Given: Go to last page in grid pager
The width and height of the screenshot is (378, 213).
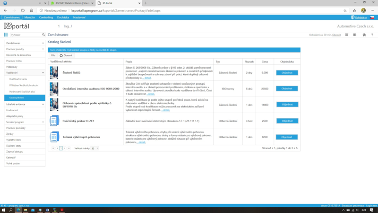Looking at the screenshot, I should point(69,148).
